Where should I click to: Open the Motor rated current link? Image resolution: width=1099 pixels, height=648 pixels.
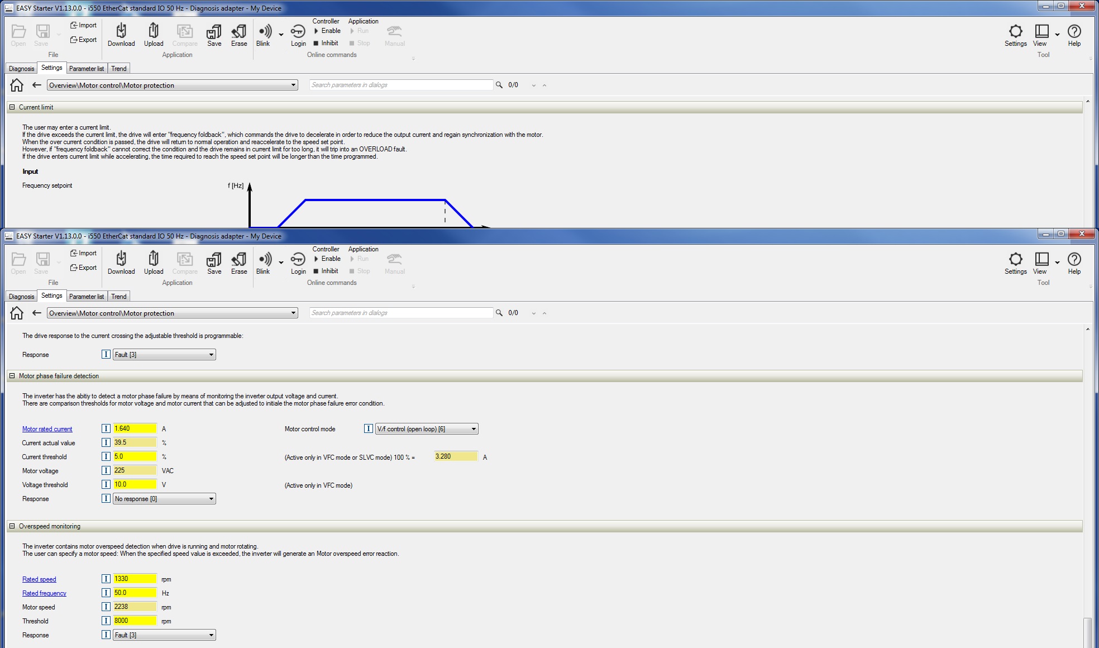(x=47, y=429)
